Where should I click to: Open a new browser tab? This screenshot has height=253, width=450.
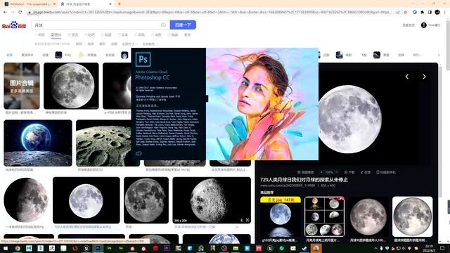[120, 4]
